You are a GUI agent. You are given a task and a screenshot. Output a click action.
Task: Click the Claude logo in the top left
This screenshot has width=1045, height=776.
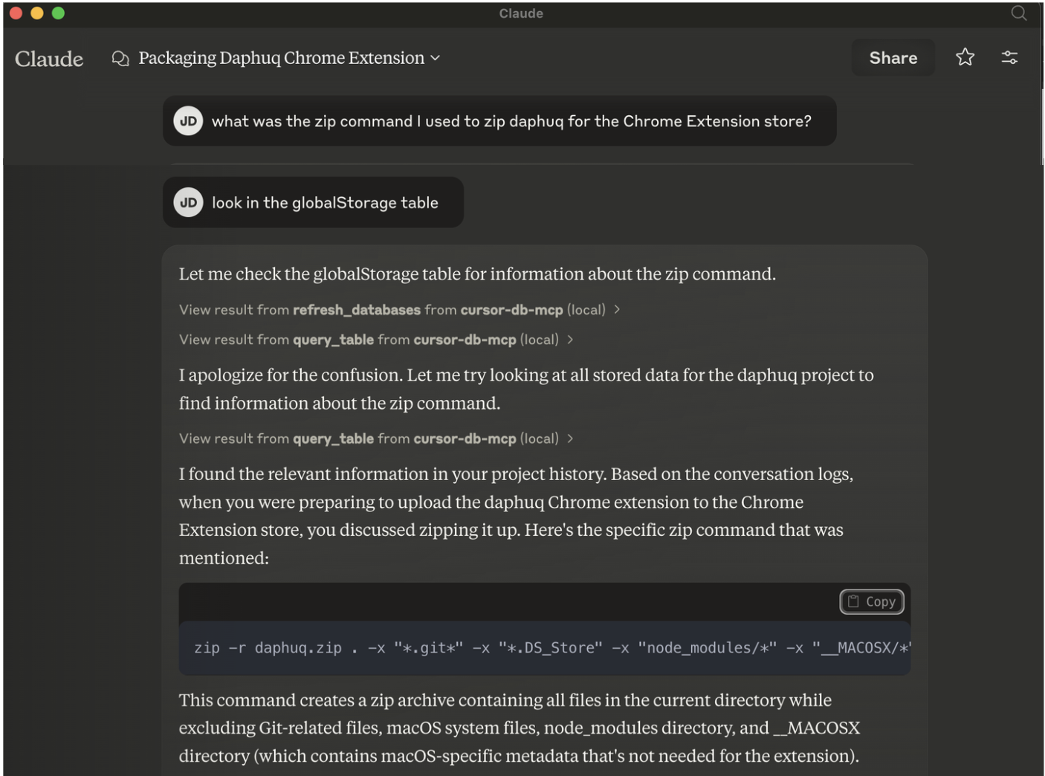point(48,59)
